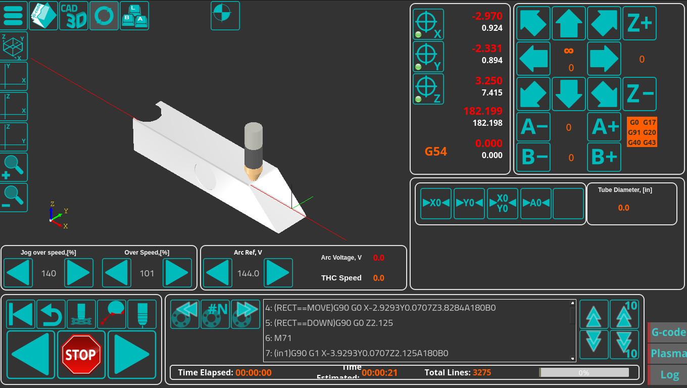Open the hamburger main menu
The width and height of the screenshot is (687, 388).
point(15,16)
